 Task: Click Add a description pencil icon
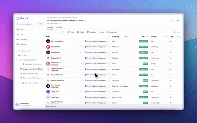pos(60,24)
